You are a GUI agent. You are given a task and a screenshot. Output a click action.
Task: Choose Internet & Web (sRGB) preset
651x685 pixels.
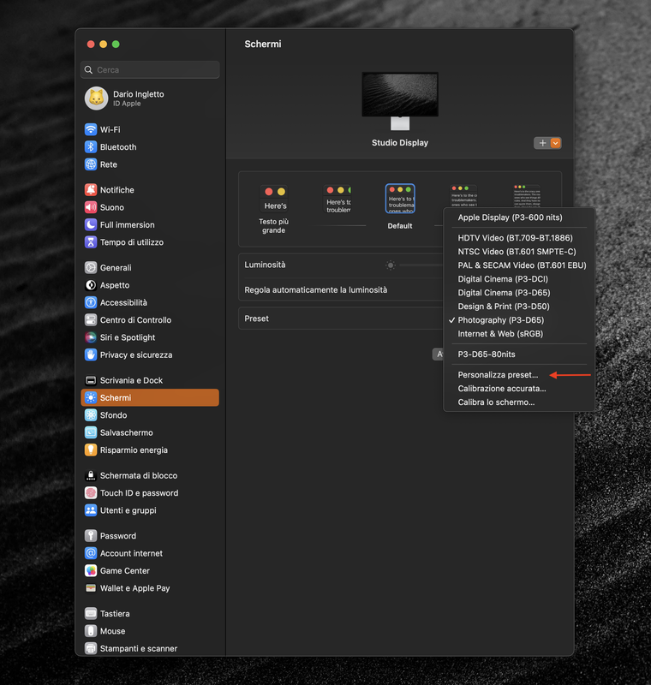[x=519, y=334]
